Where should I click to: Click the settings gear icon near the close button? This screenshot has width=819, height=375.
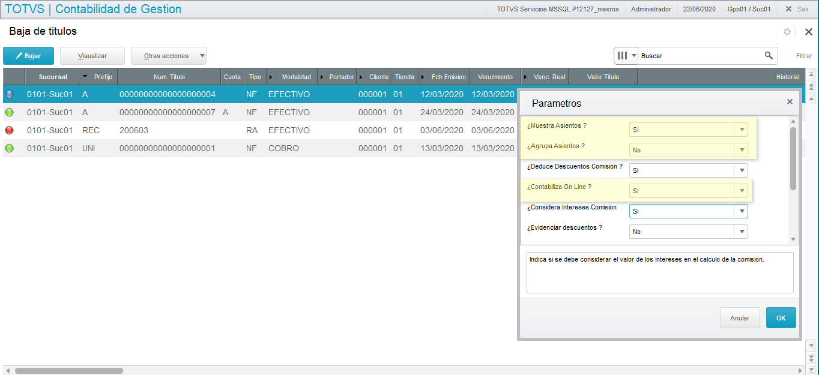(787, 32)
